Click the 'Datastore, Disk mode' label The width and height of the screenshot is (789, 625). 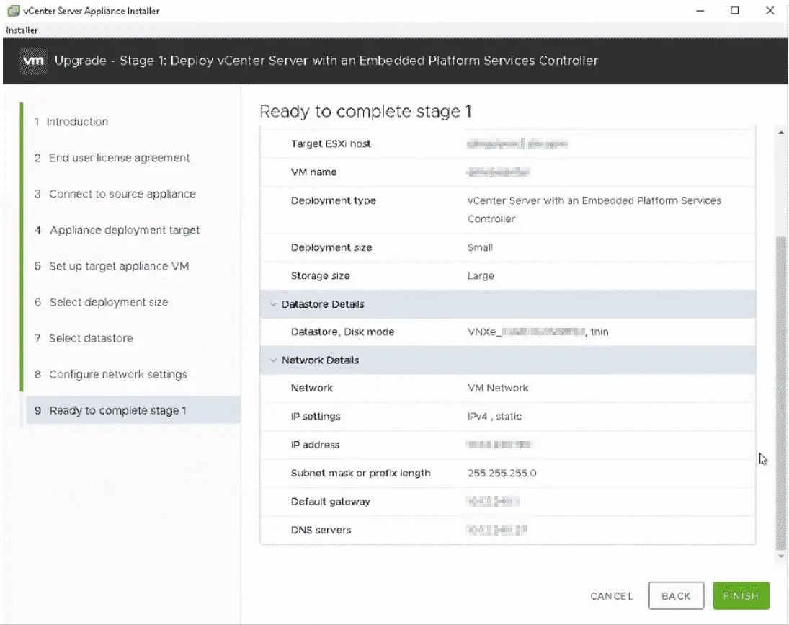342,332
